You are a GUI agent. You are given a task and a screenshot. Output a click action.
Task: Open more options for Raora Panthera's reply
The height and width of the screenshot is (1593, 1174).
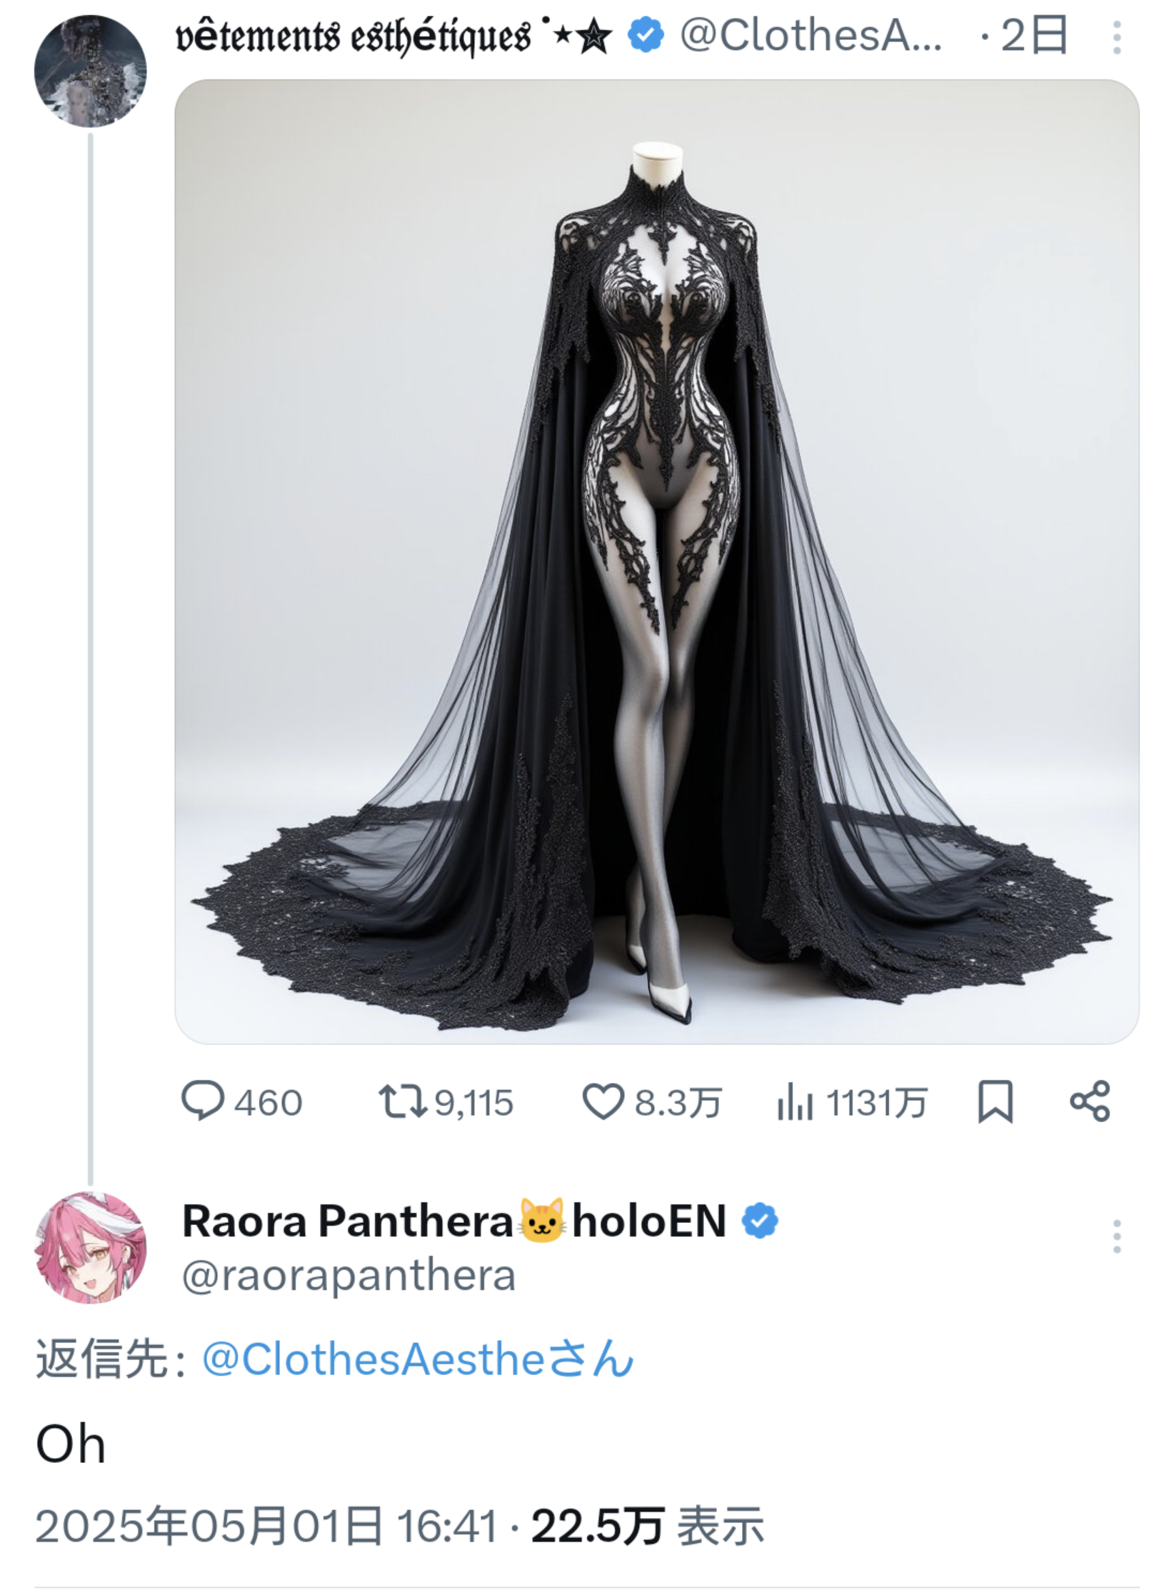1117,1237
